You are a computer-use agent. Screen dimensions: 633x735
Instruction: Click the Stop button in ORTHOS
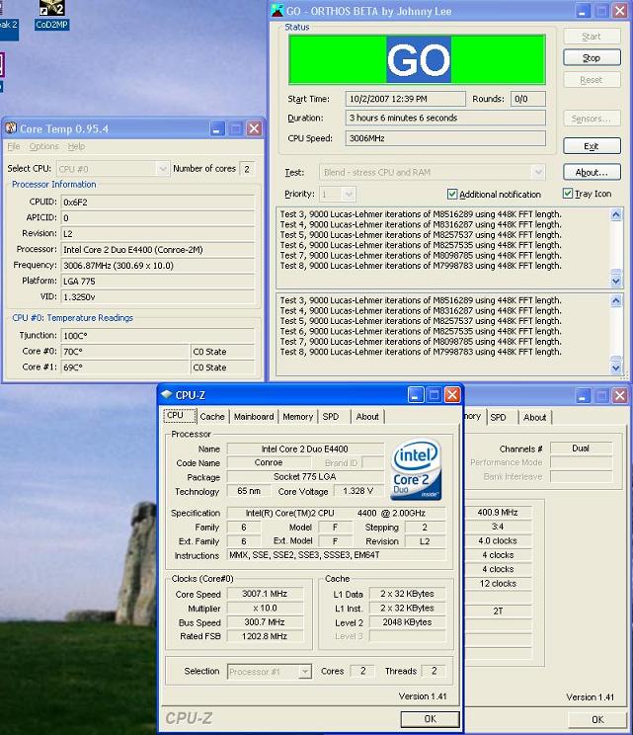coord(592,57)
